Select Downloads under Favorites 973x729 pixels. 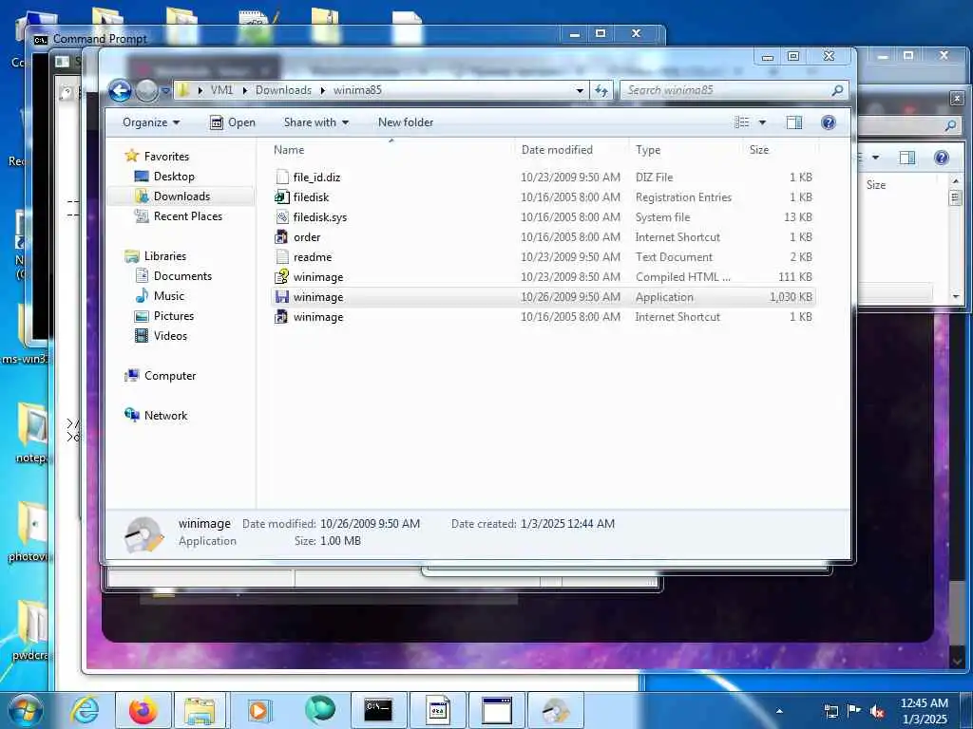[x=181, y=196]
